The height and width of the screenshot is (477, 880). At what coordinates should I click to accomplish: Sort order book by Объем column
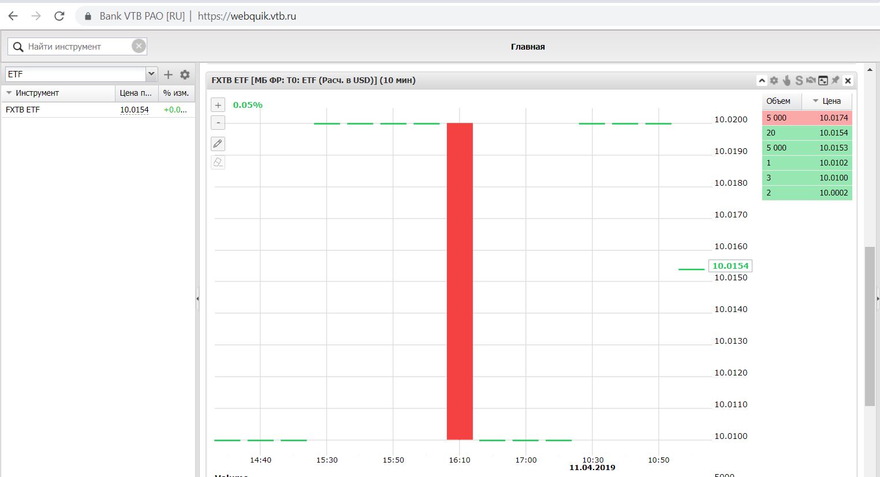[781, 101]
